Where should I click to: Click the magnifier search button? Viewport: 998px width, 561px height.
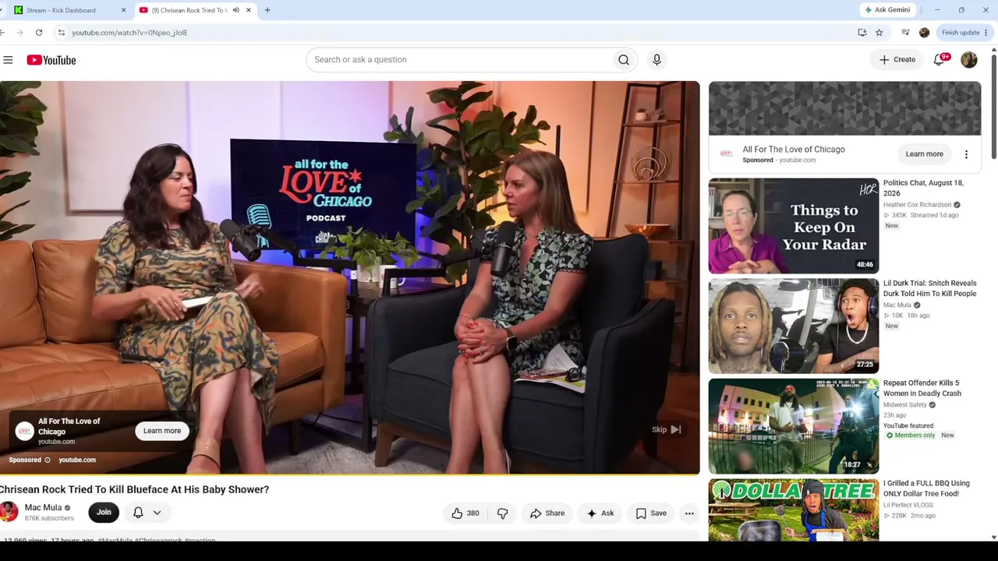(x=624, y=60)
